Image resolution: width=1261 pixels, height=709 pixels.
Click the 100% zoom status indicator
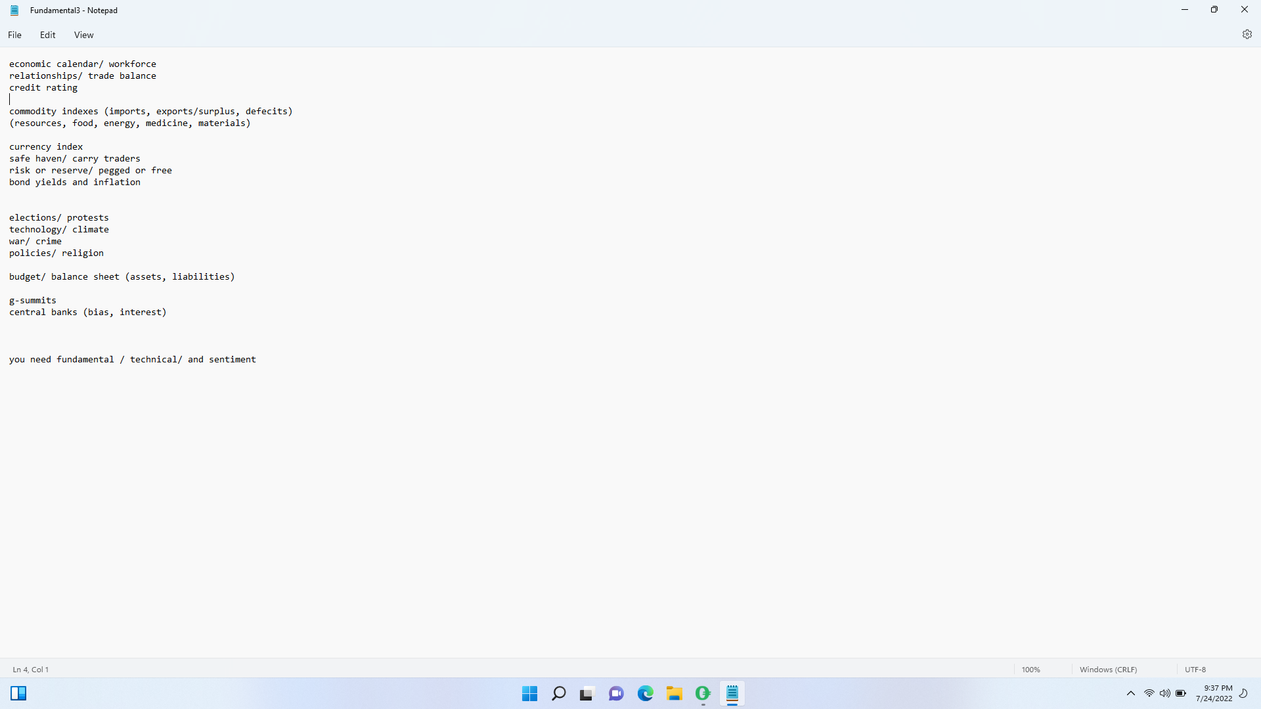[1030, 670]
